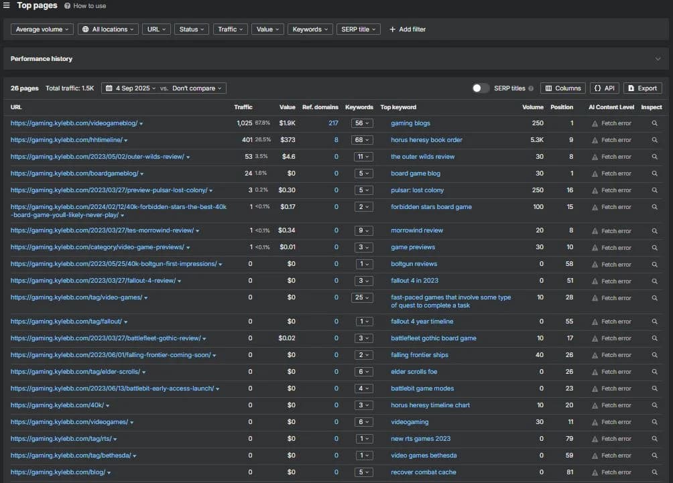This screenshot has height=483, width=673.
Task: Click Fetch error warning icon for the /40k/ row
Action: pyautogui.click(x=595, y=405)
